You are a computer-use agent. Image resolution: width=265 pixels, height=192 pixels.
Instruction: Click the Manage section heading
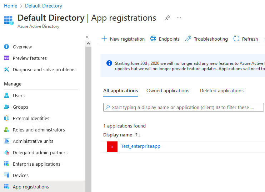coord(12,84)
